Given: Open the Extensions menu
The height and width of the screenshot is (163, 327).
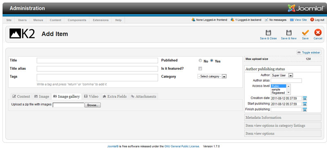Looking at the screenshot, I should [x=101, y=20].
